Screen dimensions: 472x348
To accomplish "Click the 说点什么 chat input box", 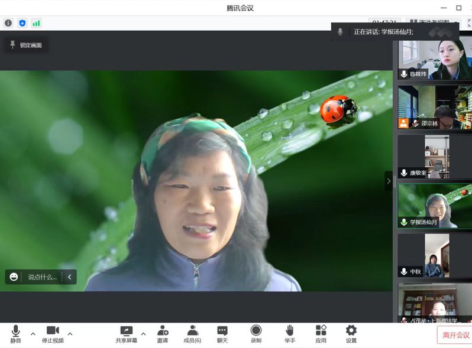I will [x=42, y=277].
